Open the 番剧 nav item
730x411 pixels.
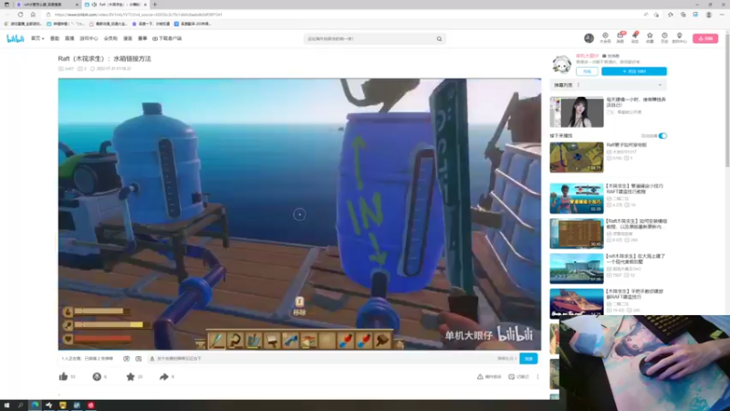(55, 38)
